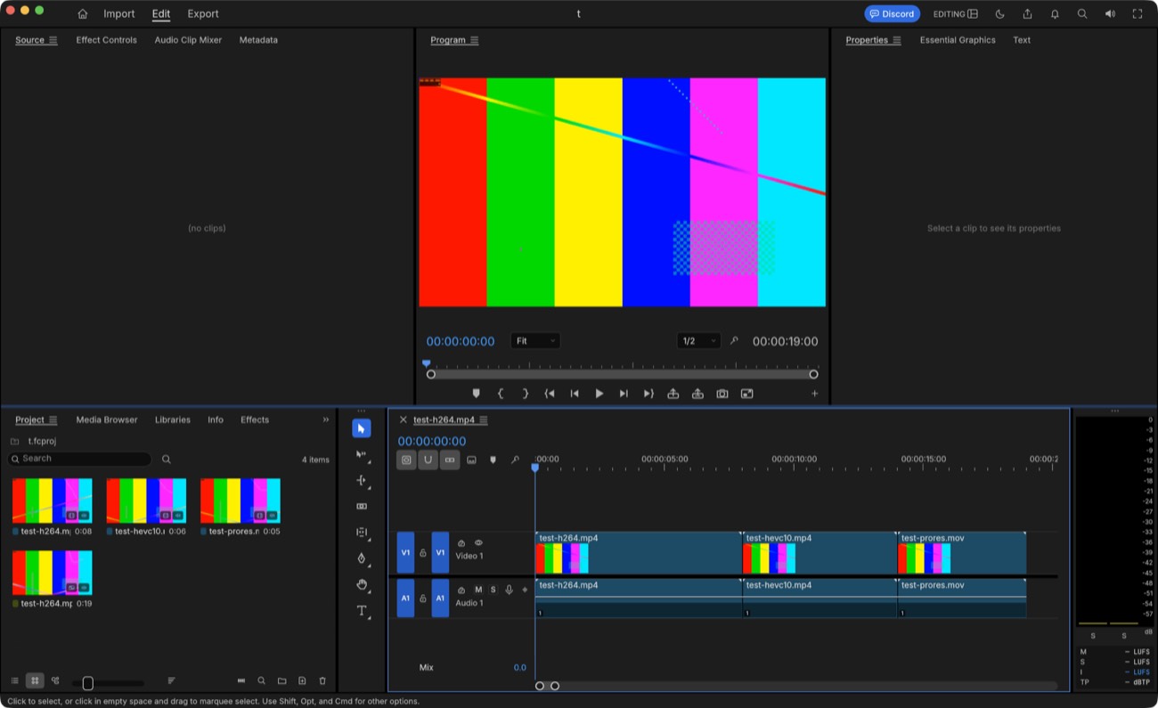Open the Program panel menu
1158x708 pixels.
(474, 40)
